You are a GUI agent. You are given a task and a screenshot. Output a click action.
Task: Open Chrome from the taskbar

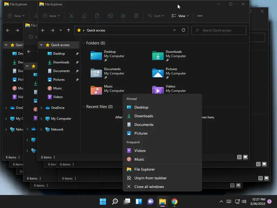174,201
